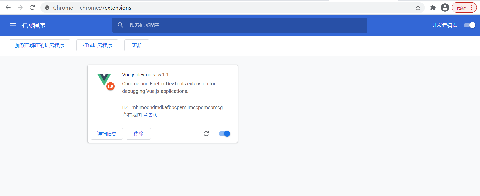Image resolution: width=480 pixels, height=196 pixels.
Task: Click the 开发者模式 label
Action: point(444,25)
